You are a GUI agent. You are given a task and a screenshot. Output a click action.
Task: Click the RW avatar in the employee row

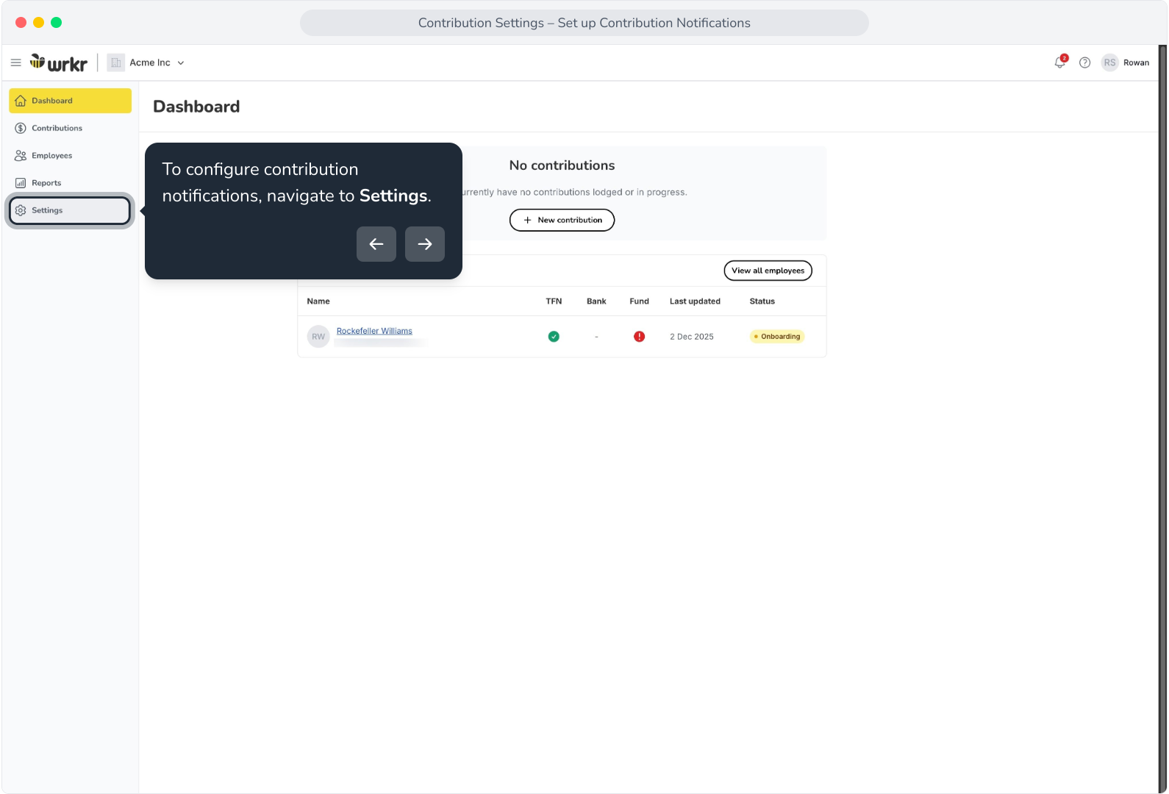pyautogui.click(x=318, y=337)
